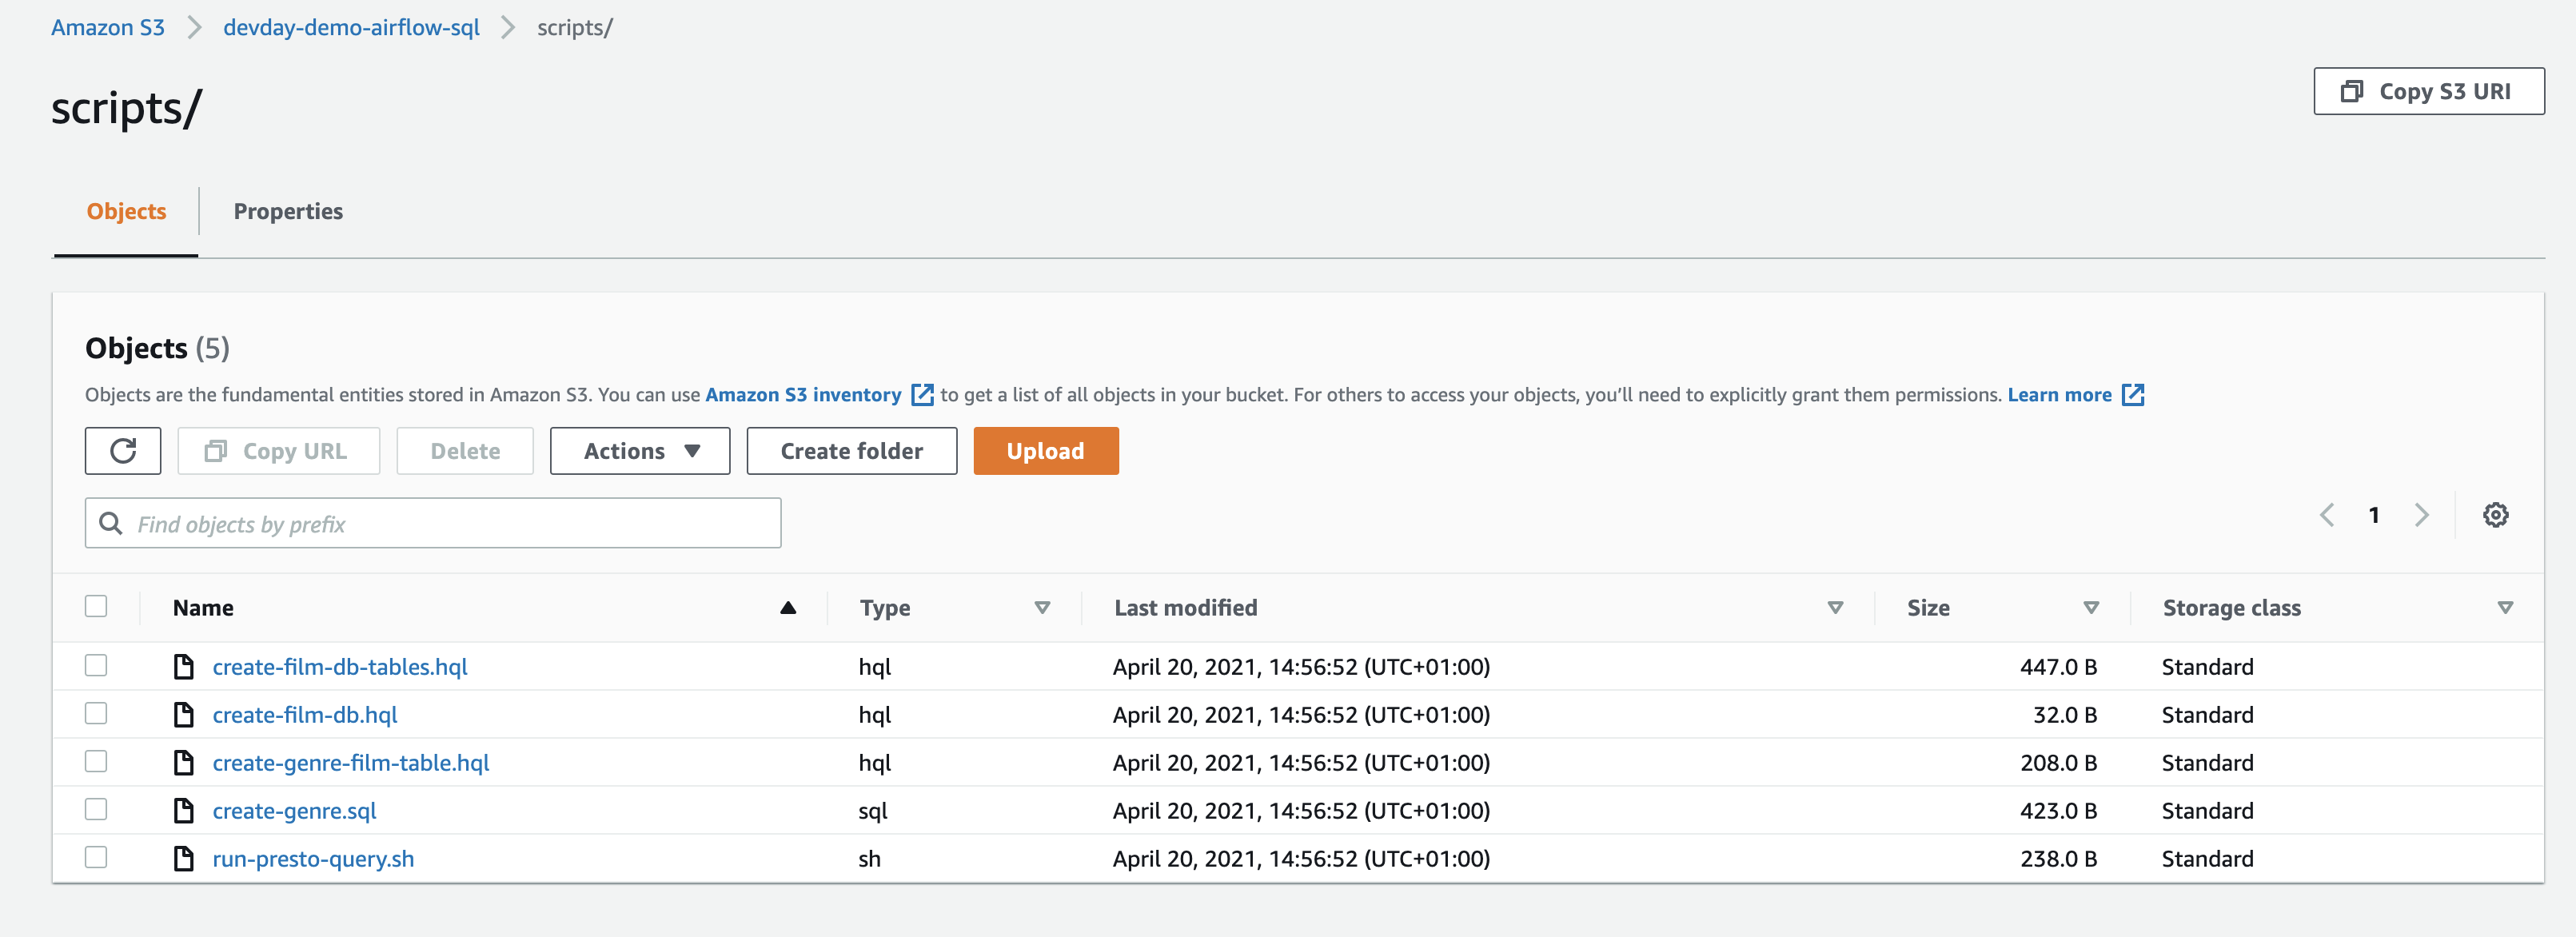
Task: Open Amazon S3 inventory link
Action: (803, 395)
